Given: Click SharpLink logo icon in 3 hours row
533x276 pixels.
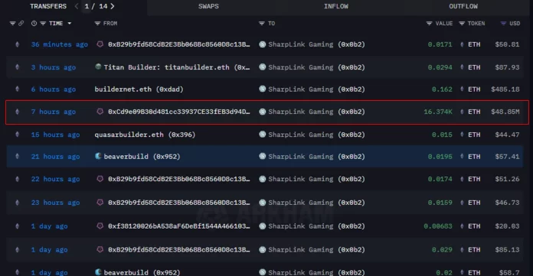Looking at the screenshot, I should (x=263, y=67).
